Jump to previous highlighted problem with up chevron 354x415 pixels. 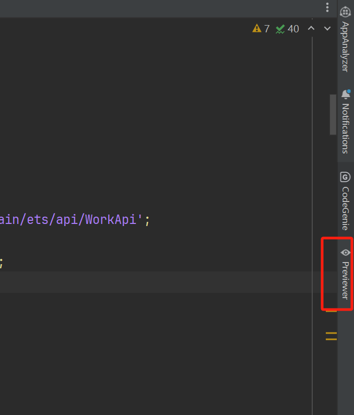click(311, 29)
